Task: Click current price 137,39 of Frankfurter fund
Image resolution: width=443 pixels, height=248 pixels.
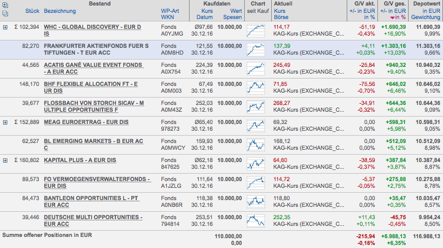Action: tap(282, 46)
